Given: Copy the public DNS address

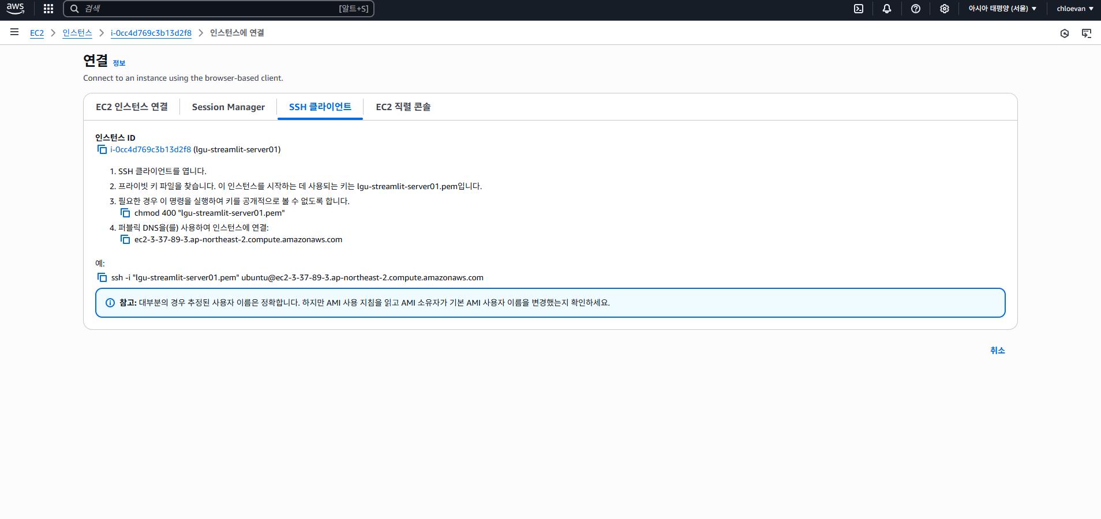Looking at the screenshot, I should [x=125, y=239].
